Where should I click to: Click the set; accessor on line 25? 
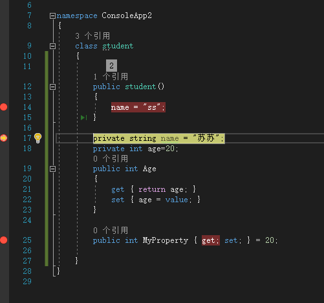pyautogui.click(x=233, y=240)
